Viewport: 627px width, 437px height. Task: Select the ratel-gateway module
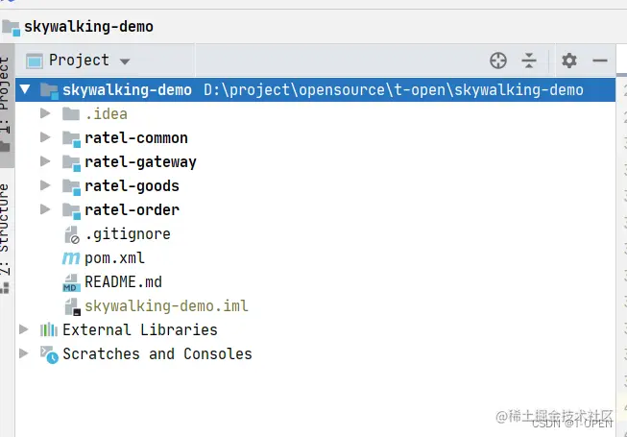pyautogui.click(x=140, y=162)
